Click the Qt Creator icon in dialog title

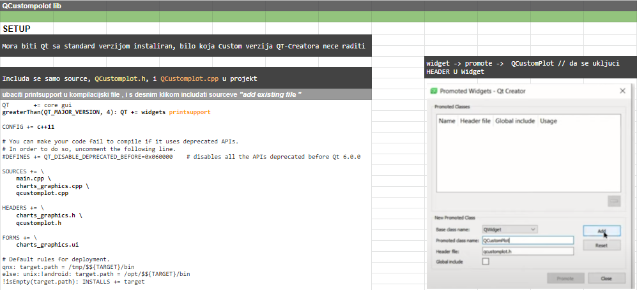coord(434,91)
